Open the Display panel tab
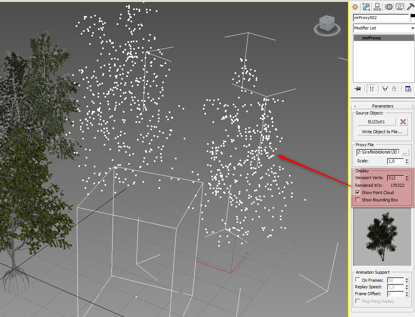The image size is (415, 317). tap(400, 7)
